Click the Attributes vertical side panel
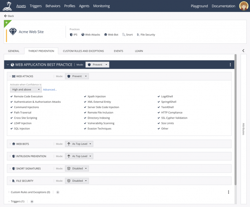 (x=243, y=129)
